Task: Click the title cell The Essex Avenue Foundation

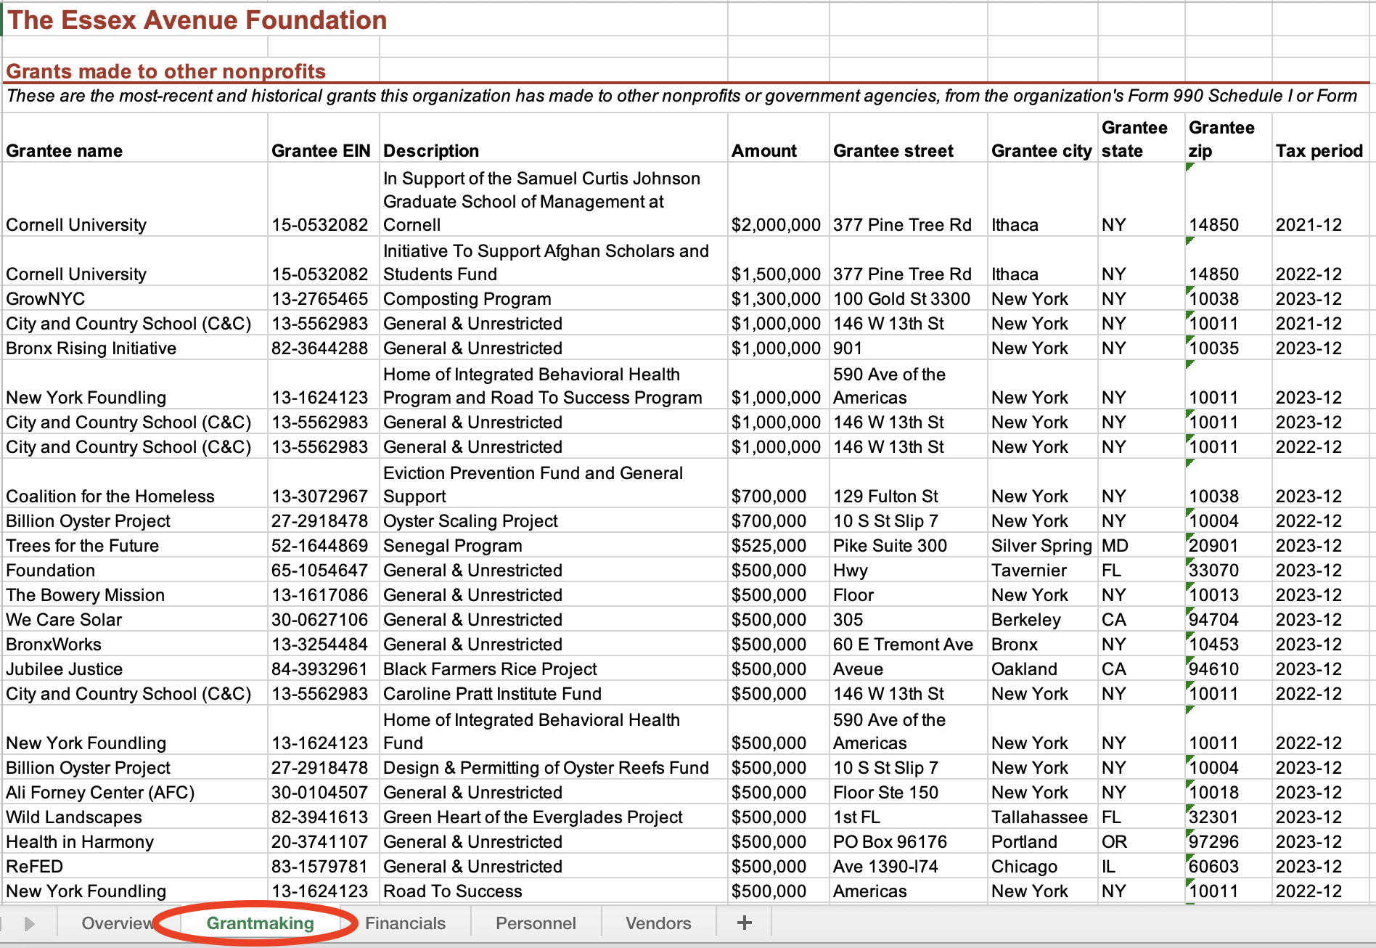Action: click(x=196, y=20)
